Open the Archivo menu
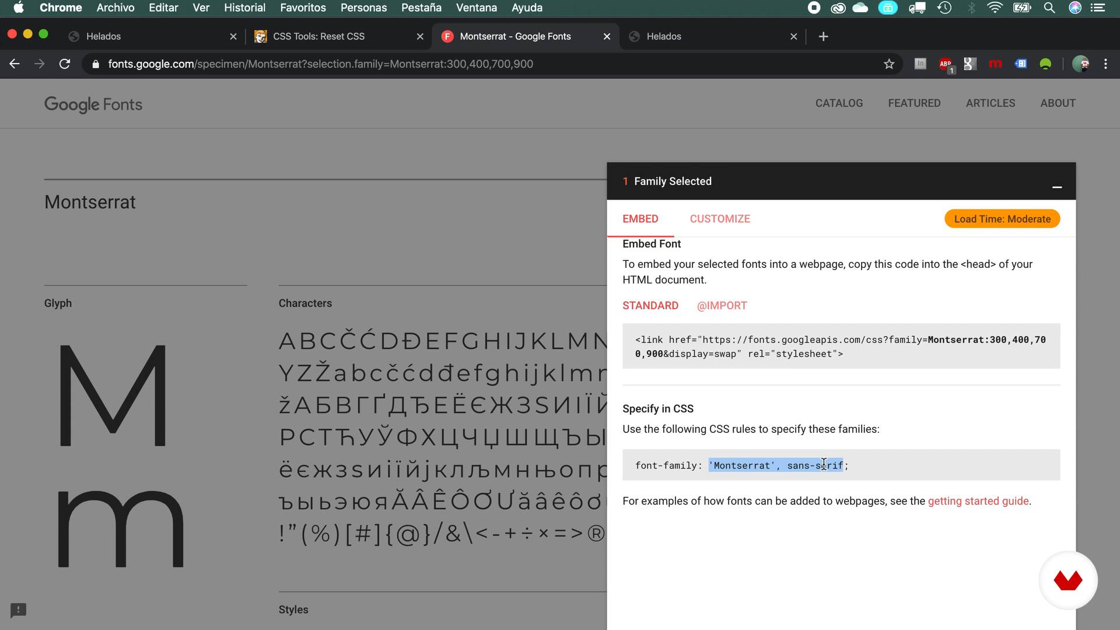Screen dimensions: 1120x630 (x=116, y=8)
